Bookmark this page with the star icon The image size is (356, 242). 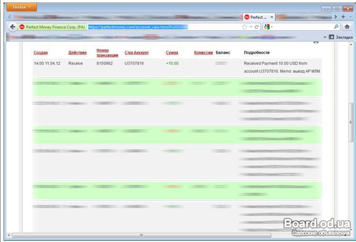[x=244, y=27]
